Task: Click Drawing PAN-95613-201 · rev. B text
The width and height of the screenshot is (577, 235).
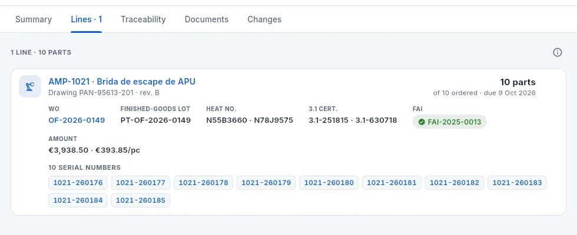Action: tap(104, 93)
